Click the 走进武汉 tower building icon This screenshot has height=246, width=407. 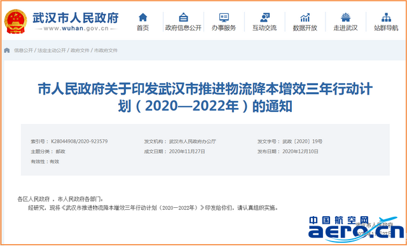[x=345, y=17]
